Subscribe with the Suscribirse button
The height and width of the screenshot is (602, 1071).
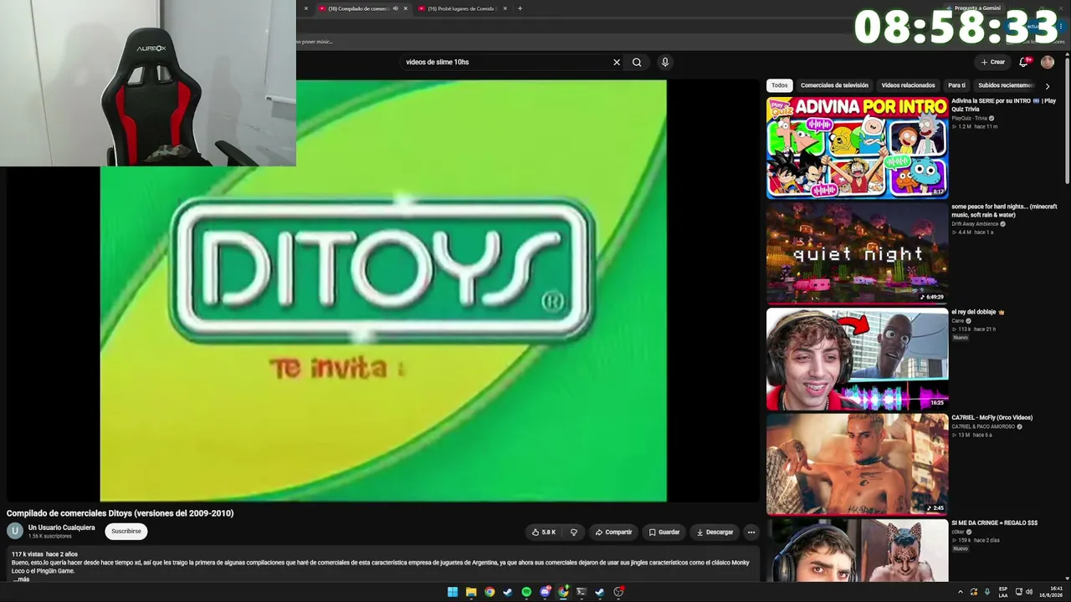pyautogui.click(x=126, y=531)
